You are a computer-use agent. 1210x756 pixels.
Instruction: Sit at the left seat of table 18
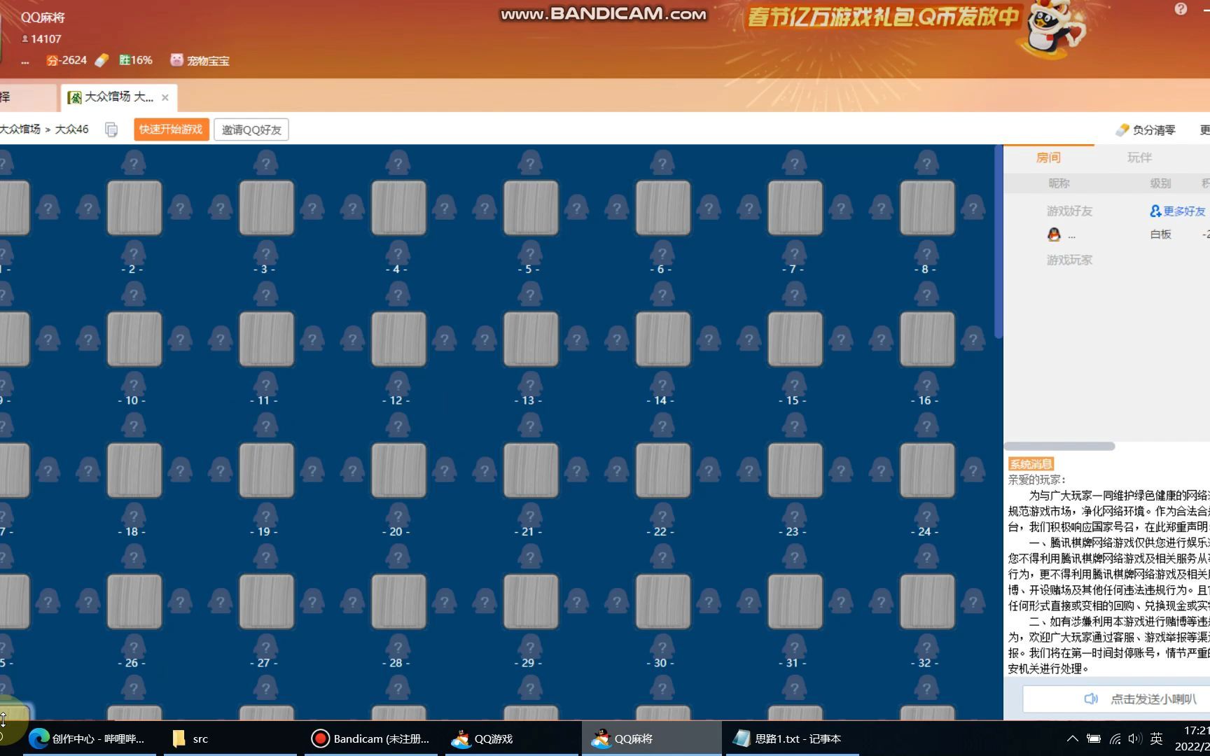[x=88, y=471]
